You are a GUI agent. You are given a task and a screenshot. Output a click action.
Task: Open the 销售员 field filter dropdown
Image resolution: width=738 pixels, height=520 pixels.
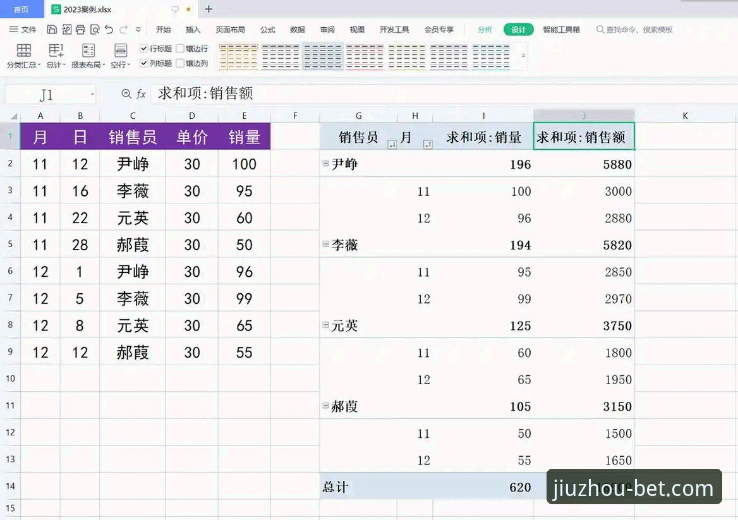(392, 145)
